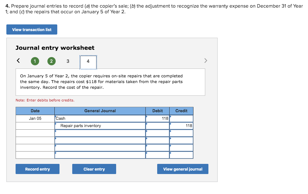Select the Jan 05 date cell
The image size is (308, 194).
coord(35,118)
